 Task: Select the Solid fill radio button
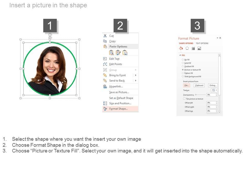pyautogui.click(x=183, y=63)
